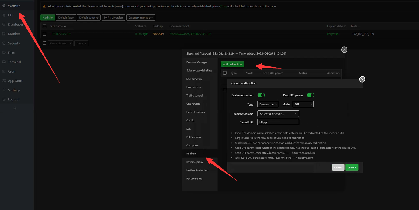Click the Security shield icon
This screenshot has height=210, width=419.
tap(4, 43)
